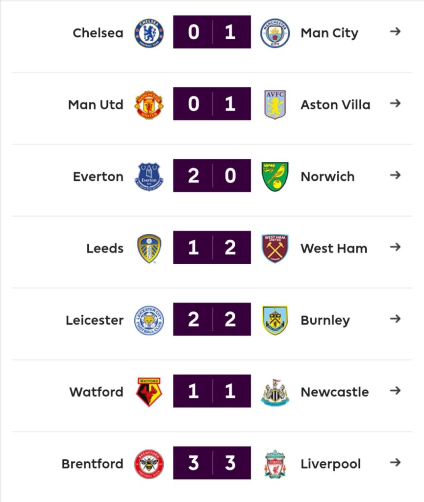Select the Watford 1-1 Newcastle score box
This screenshot has width=424, height=502.
click(x=212, y=391)
